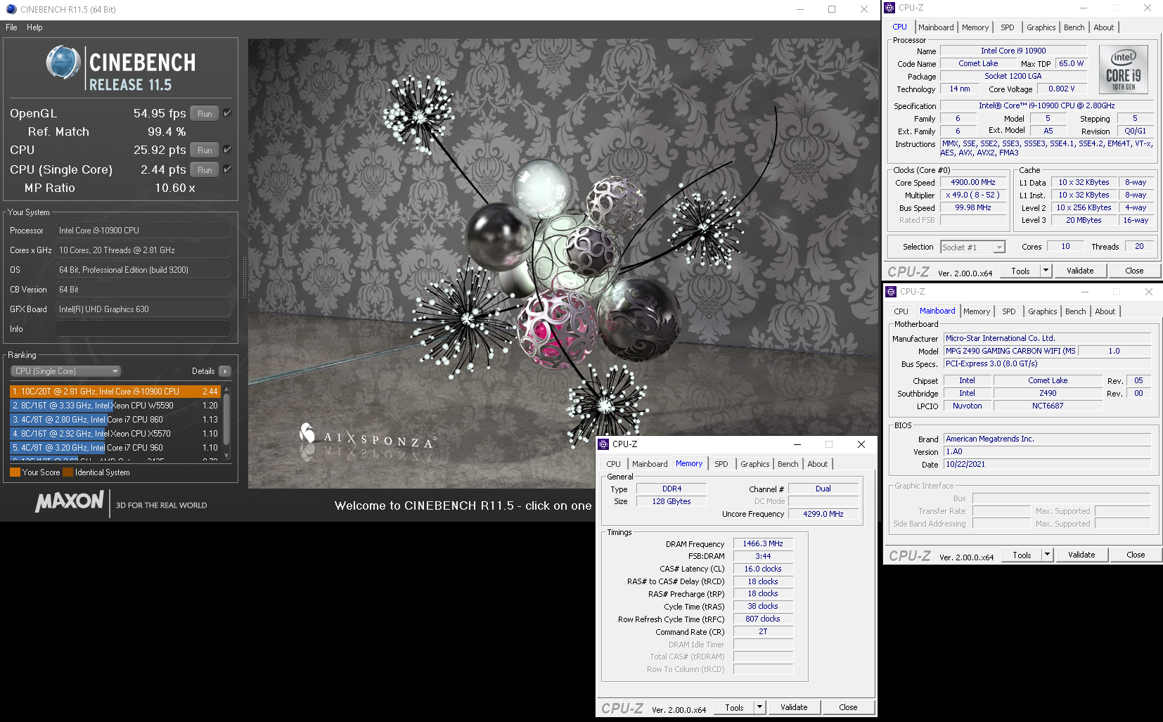Open About tab in Mainboard CPU-Z window
Viewport: 1163px width, 722px height.
(1105, 311)
